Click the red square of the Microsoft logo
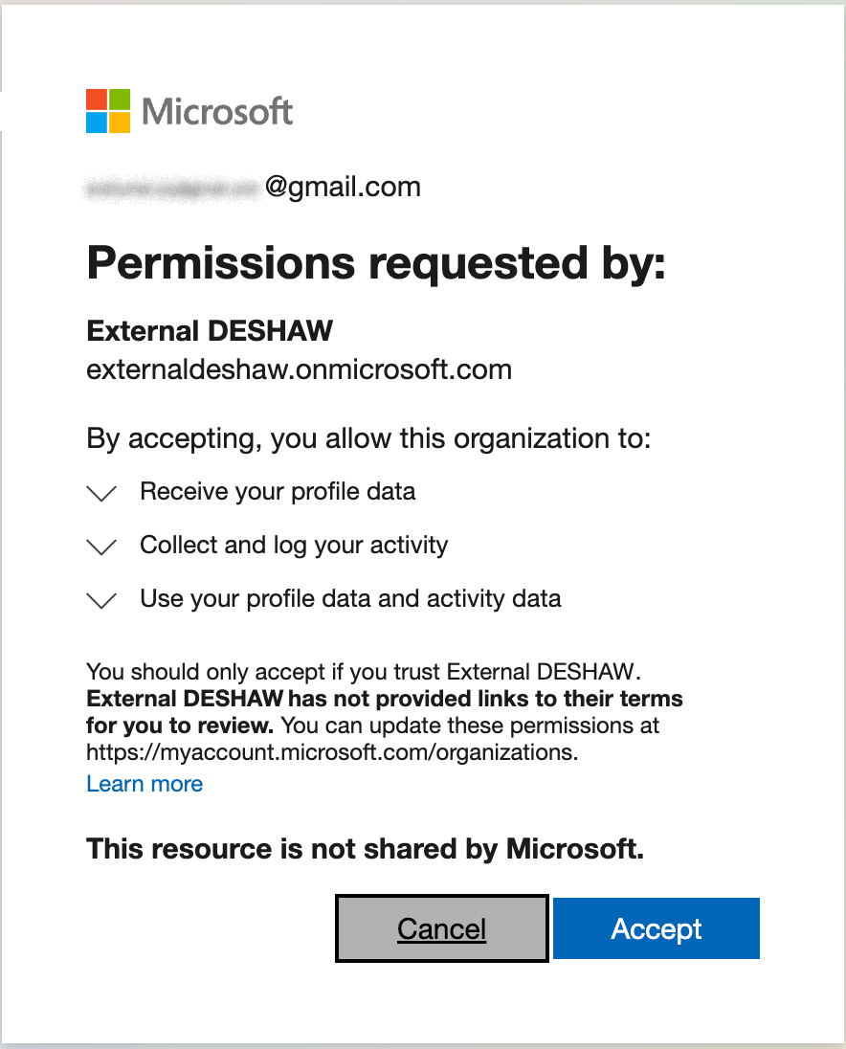This screenshot has height=1049, width=846. click(97, 100)
